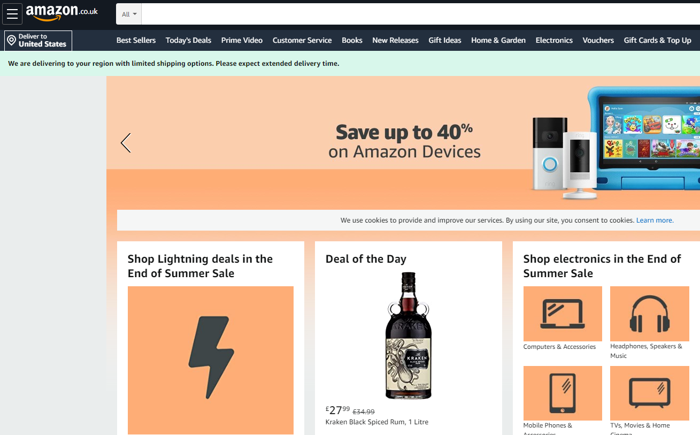Open Prime Video from navigation bar
Image resolution: width=700 pixels, height=435 pixels.
tap(242, 40)
